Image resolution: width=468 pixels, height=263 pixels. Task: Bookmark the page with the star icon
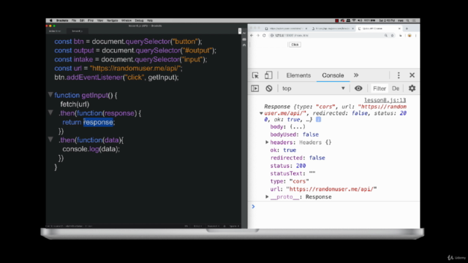(x=392, y=36)
